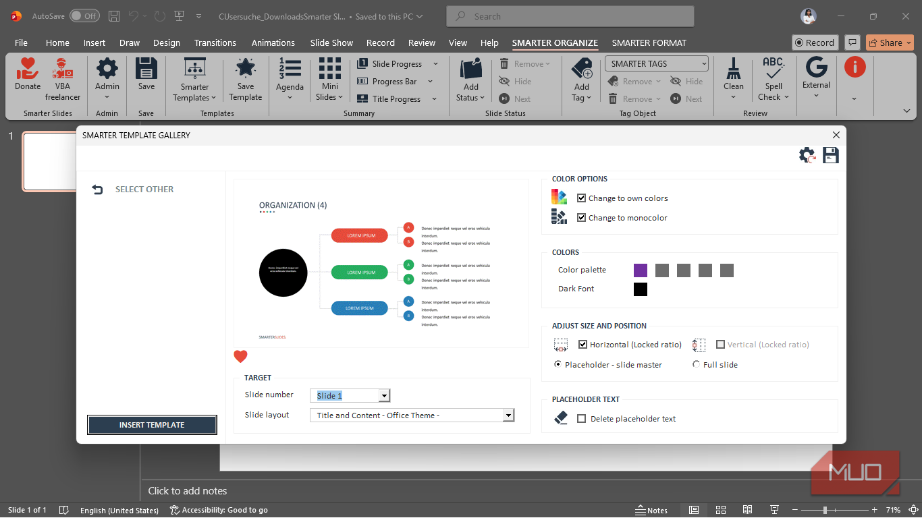The height and width of the screenshot is (518, 922).
Task: Open the VBA freelancer icon
Action: click(63, 68)
